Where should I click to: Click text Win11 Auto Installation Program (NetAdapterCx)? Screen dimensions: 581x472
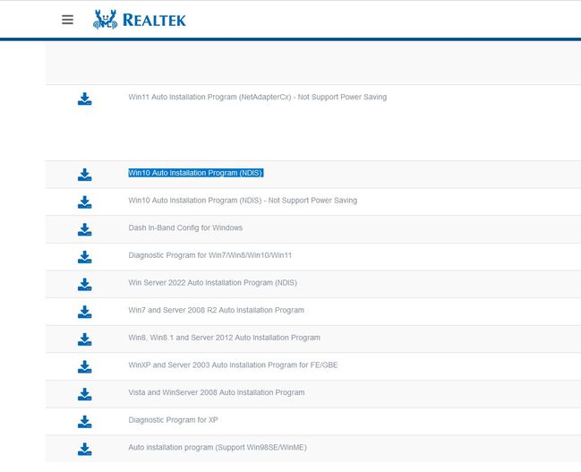point(258,97)
